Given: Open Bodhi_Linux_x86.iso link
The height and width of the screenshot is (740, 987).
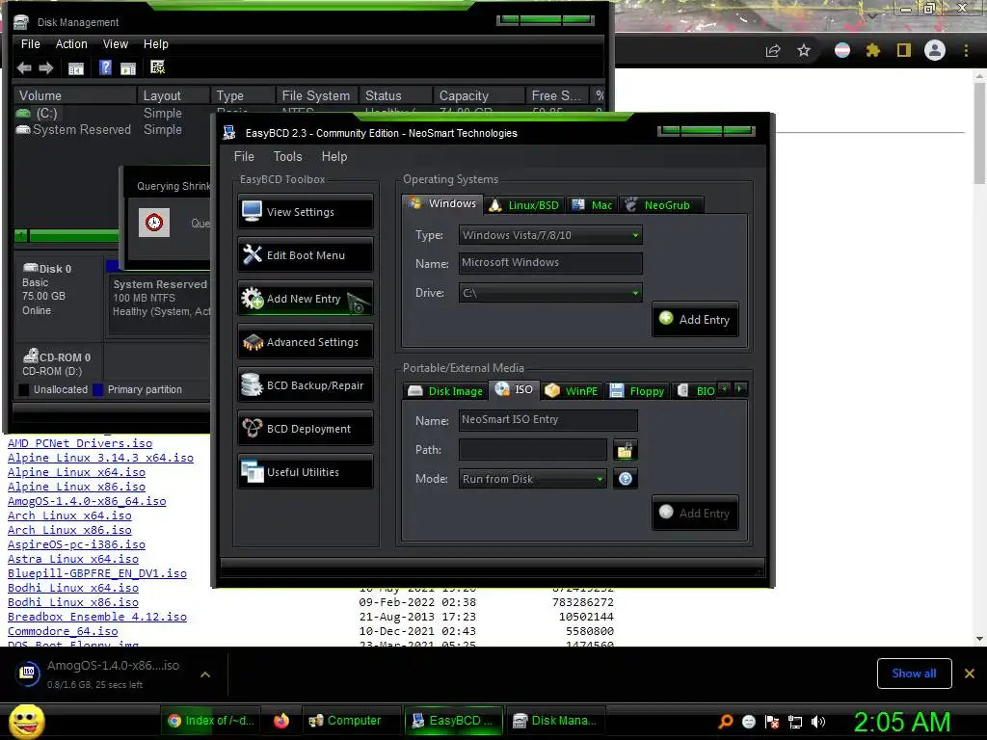Looking at the screenshot, I should tap(73, 603).
